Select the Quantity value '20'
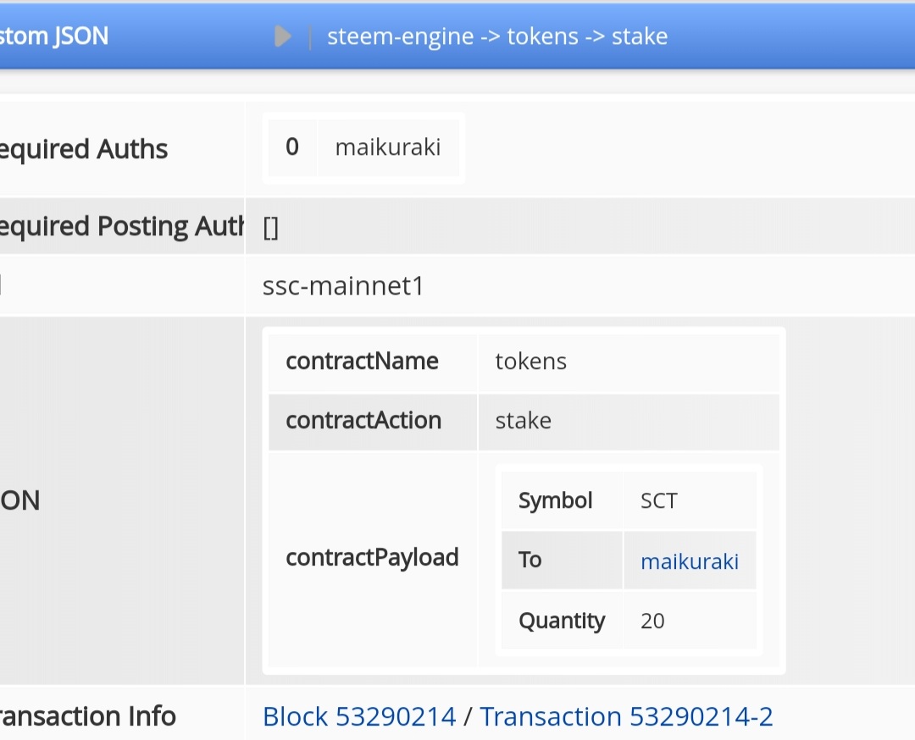915x740 pixels. [652, 621]
